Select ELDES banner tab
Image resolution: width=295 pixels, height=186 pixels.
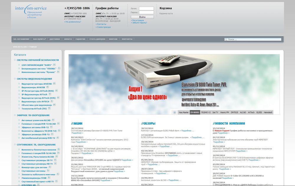pos(259,113)
